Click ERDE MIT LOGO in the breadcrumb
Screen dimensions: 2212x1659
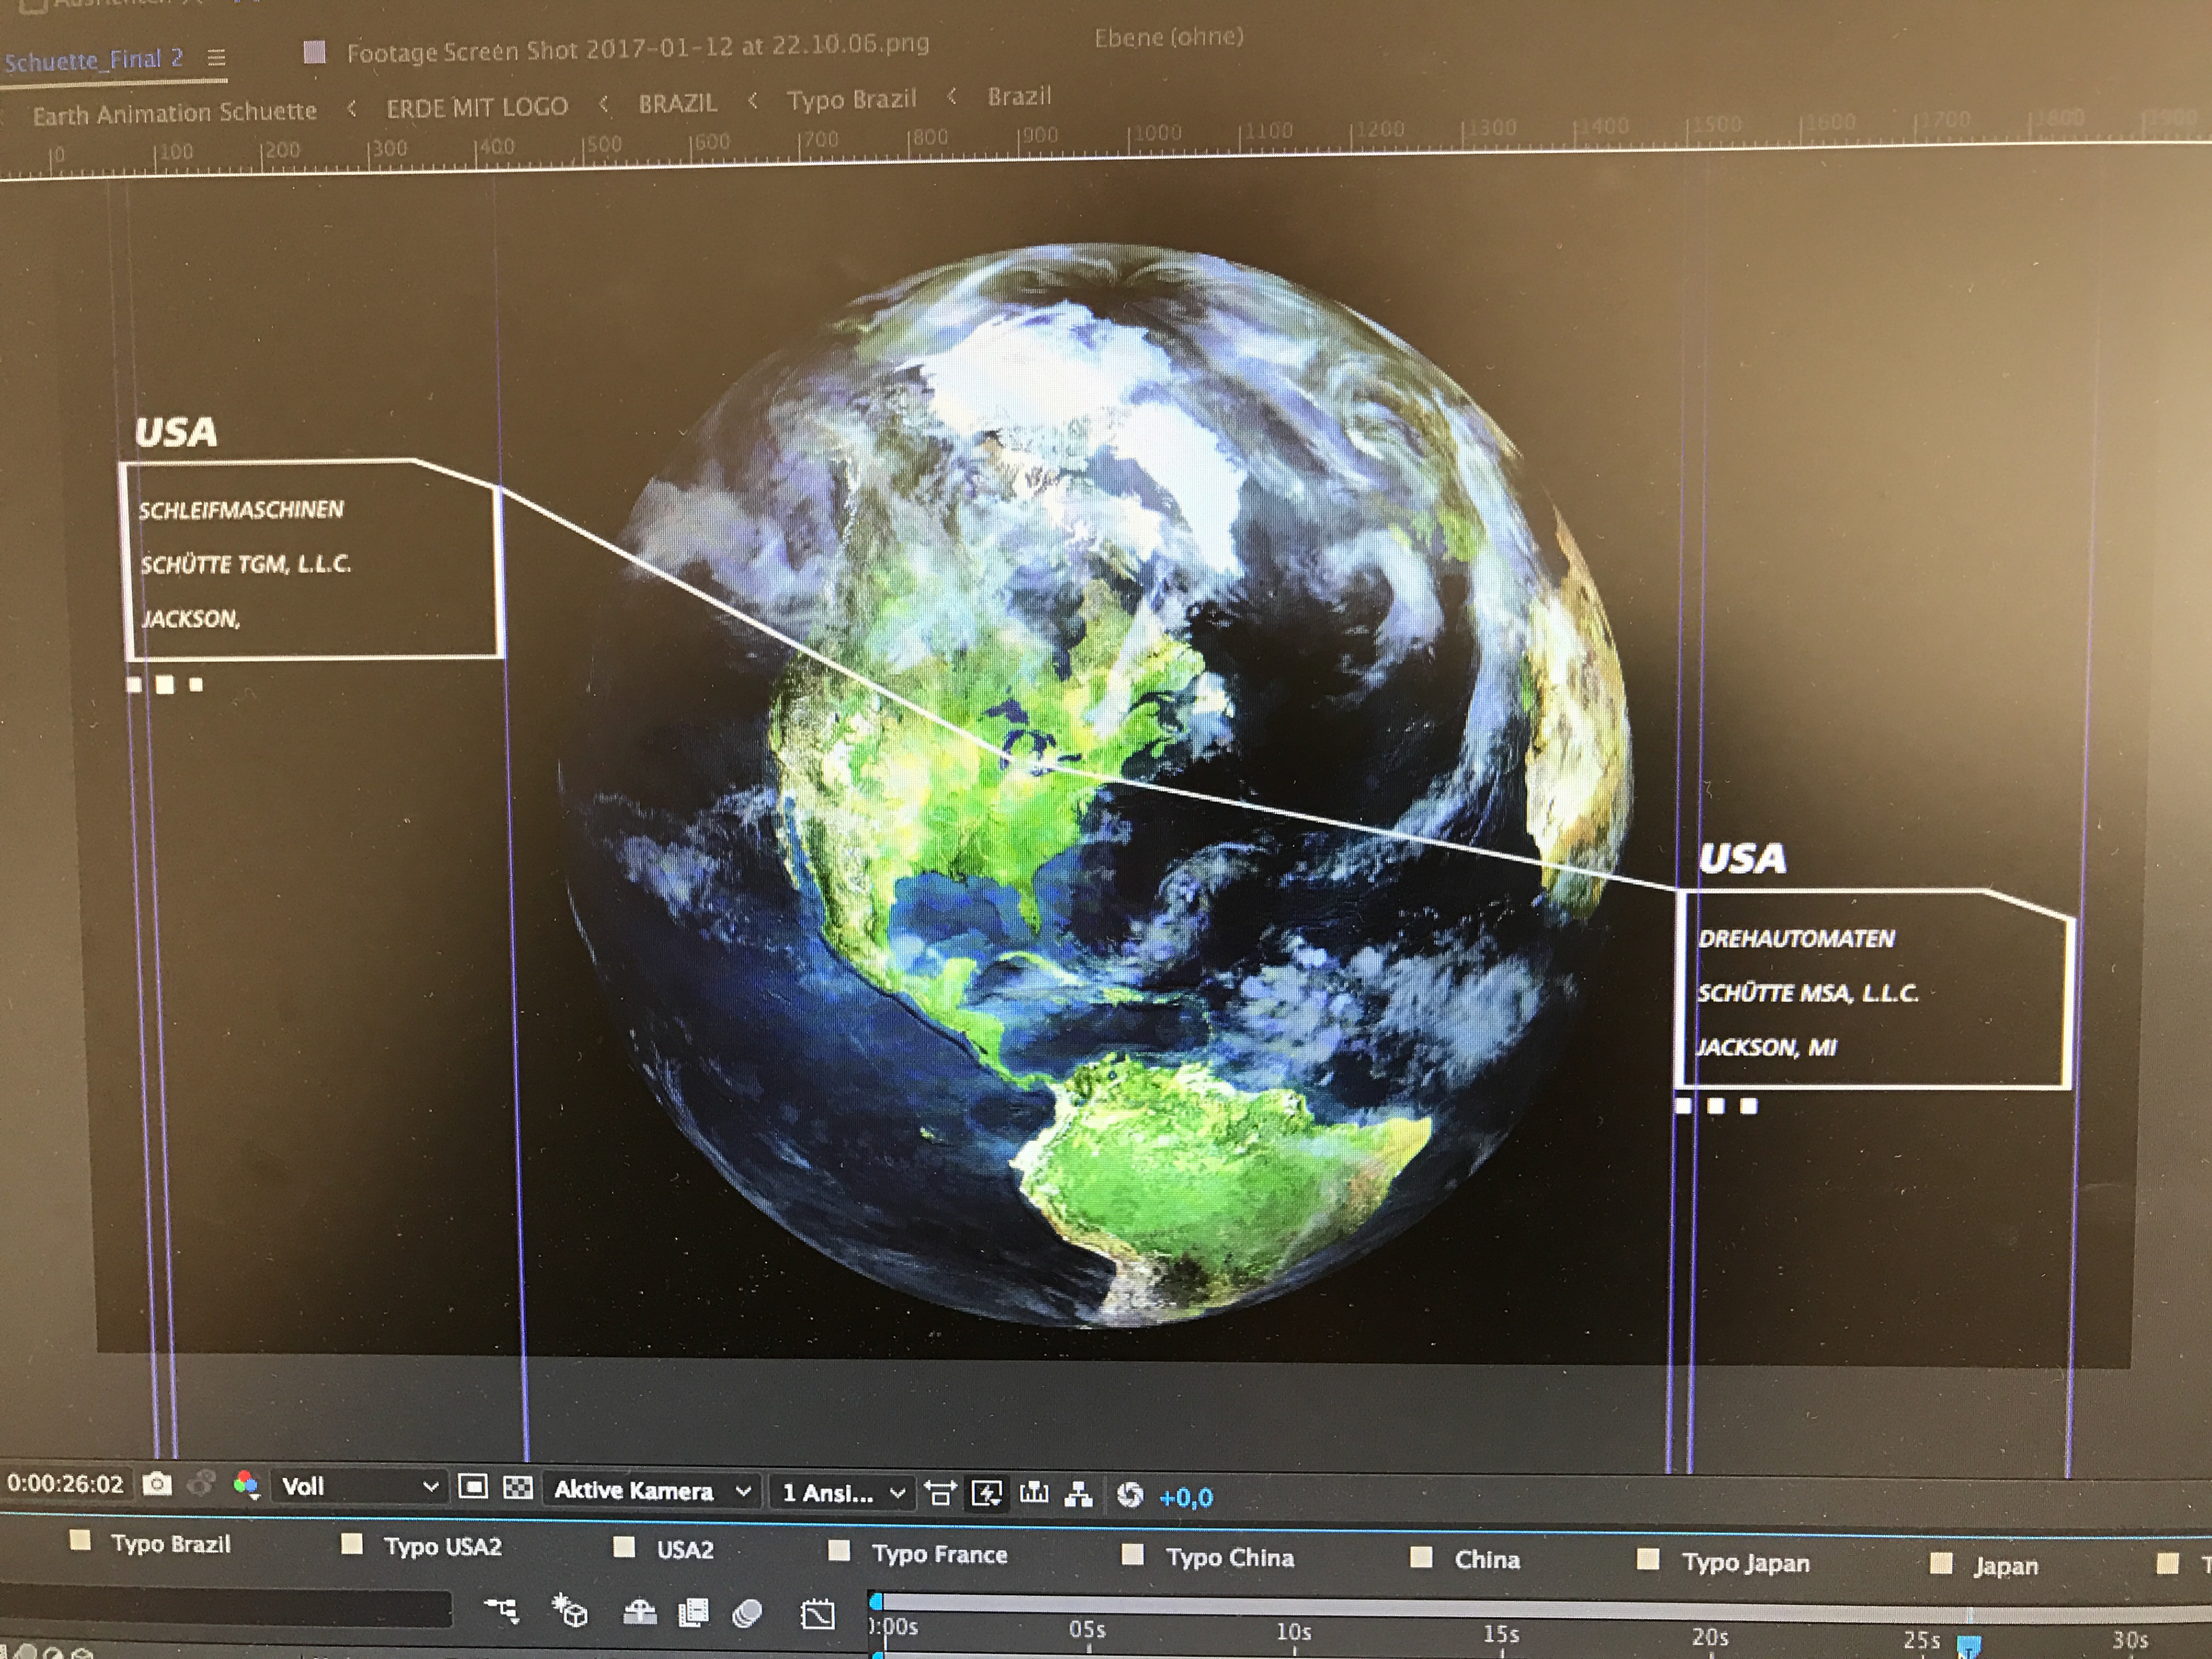point(477,107)
